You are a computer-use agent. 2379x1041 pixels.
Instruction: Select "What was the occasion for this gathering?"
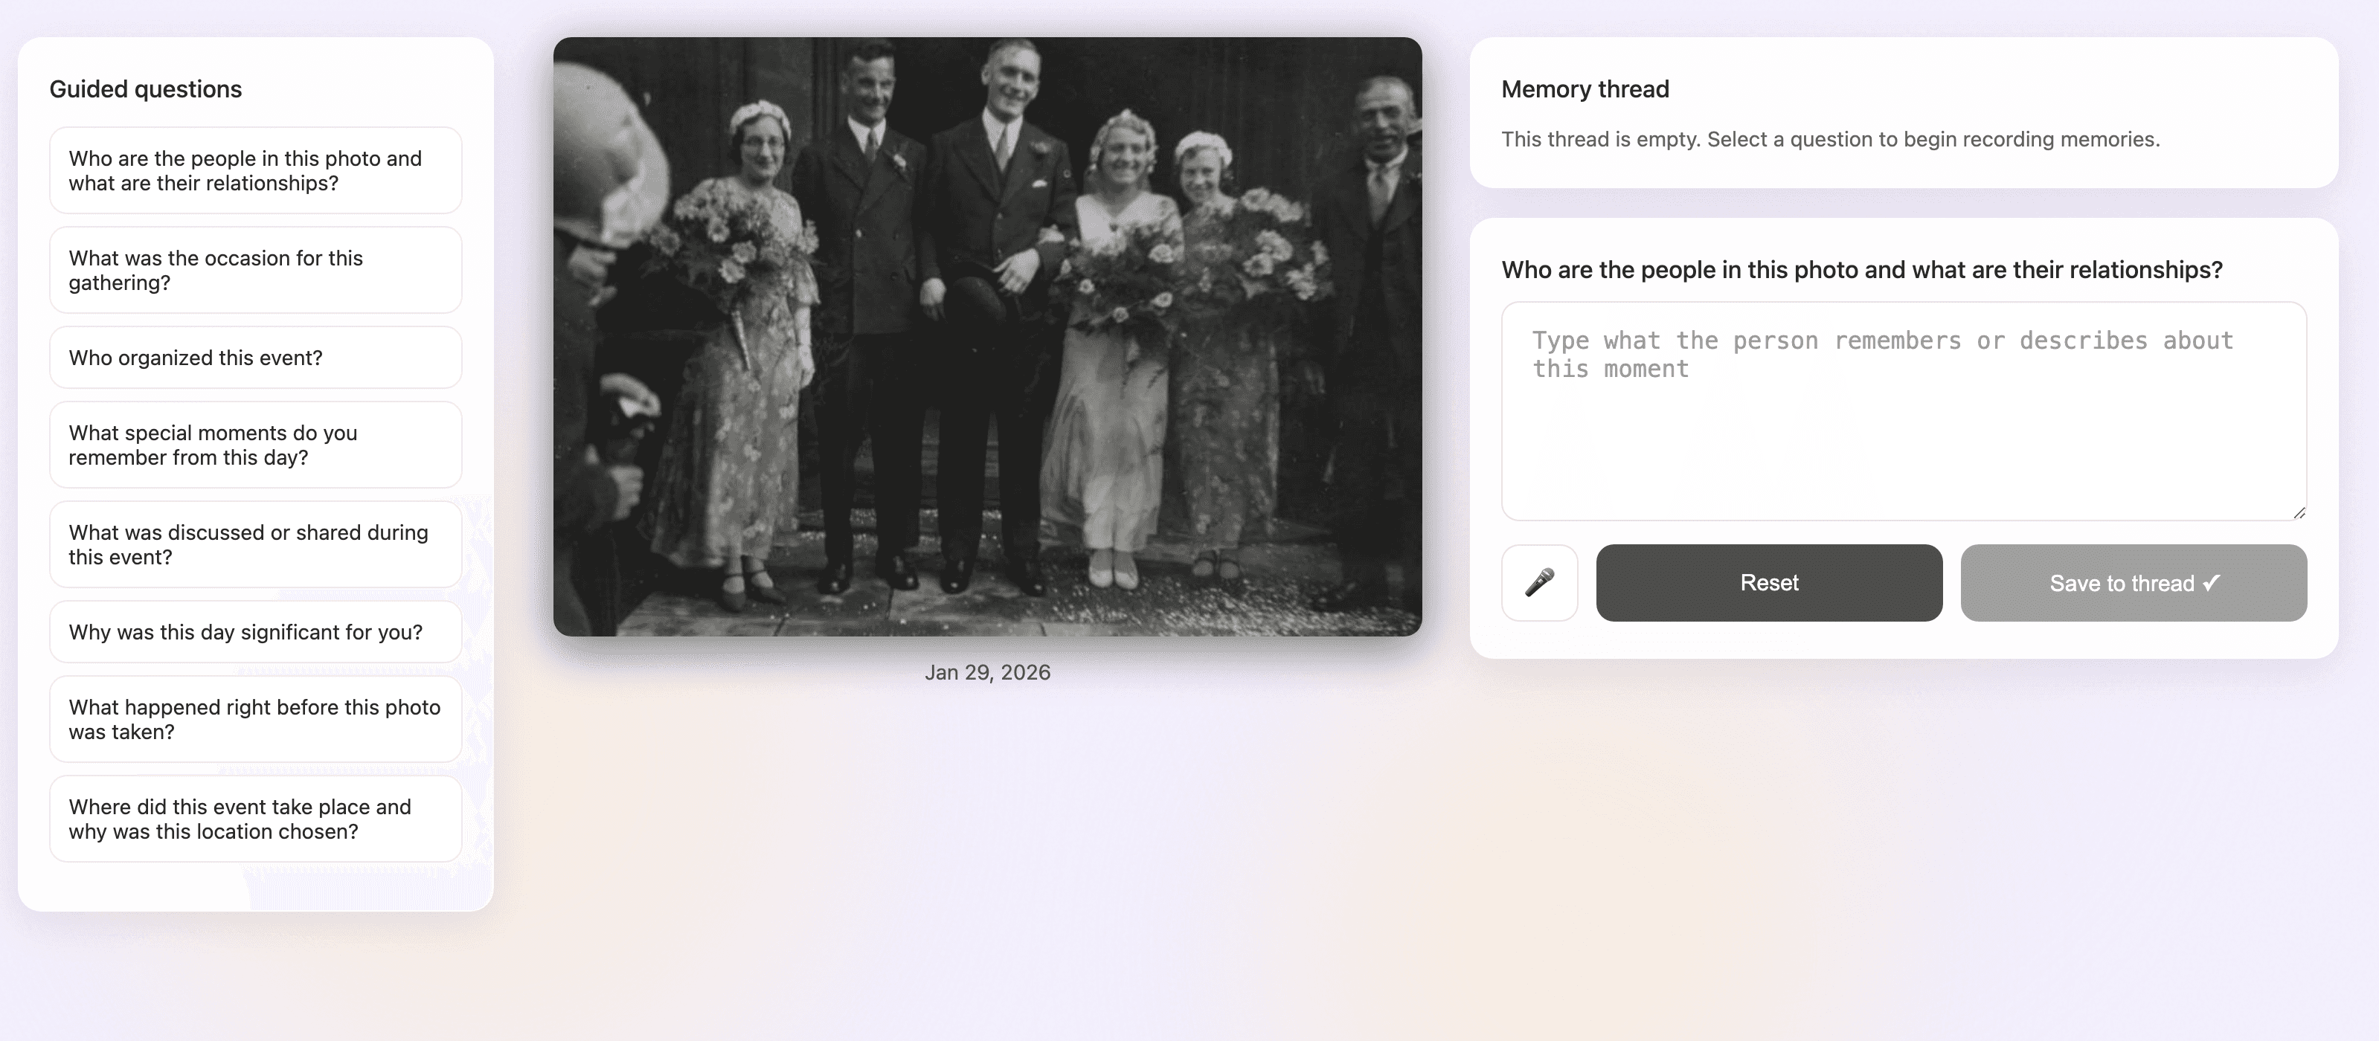(256, 271)
